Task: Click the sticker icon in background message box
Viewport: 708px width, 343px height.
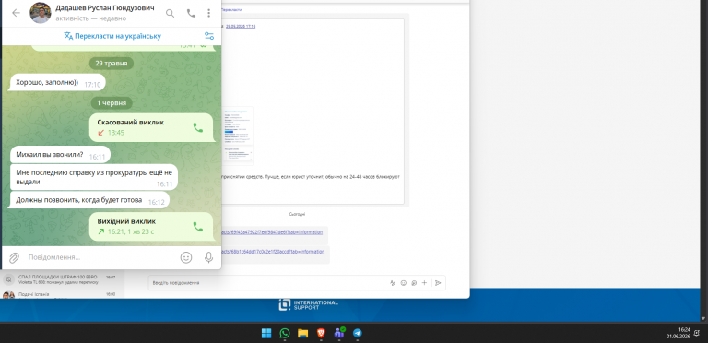Action: point(414,283)
